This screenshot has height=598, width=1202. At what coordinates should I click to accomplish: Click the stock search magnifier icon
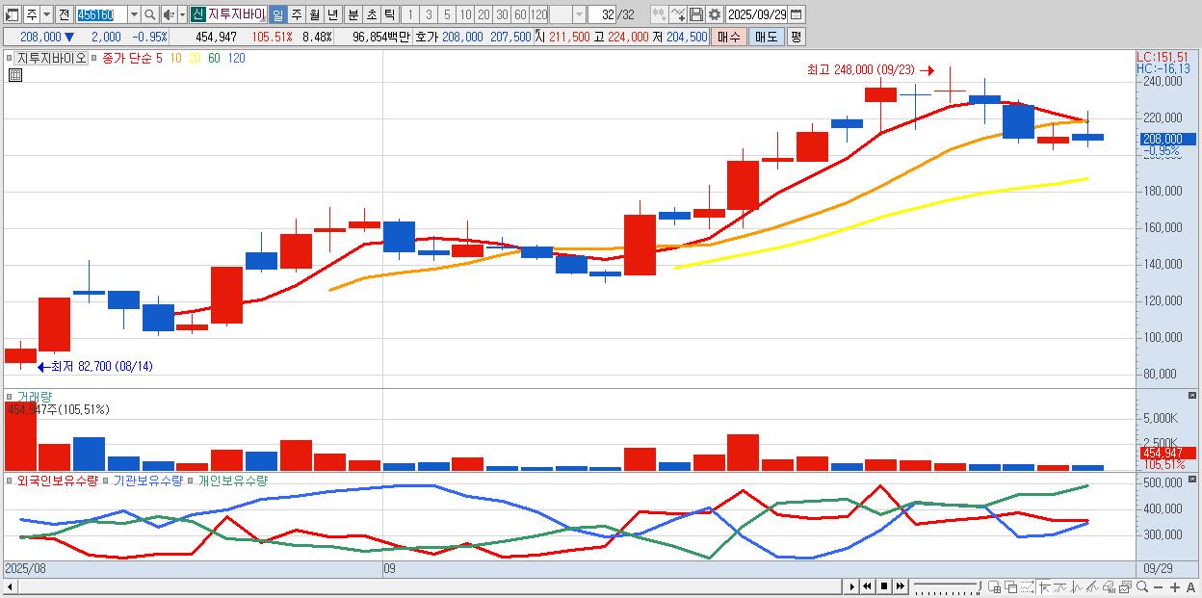point(150,14)
